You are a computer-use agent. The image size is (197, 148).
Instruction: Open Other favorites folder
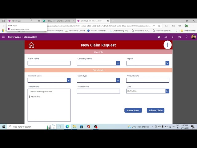pyautogui.click(x=188, y=31)
